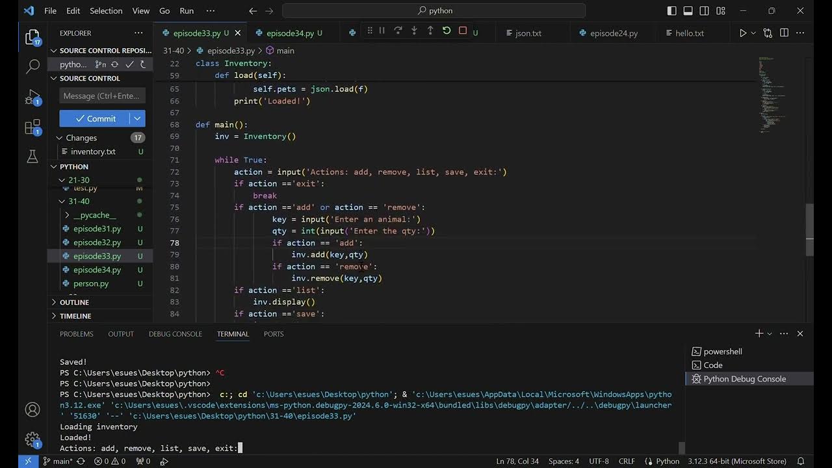The width and height of the screenshot is (832, 468).
Task: Open changes compare icon in editor actions
Action: coord(768,33)
